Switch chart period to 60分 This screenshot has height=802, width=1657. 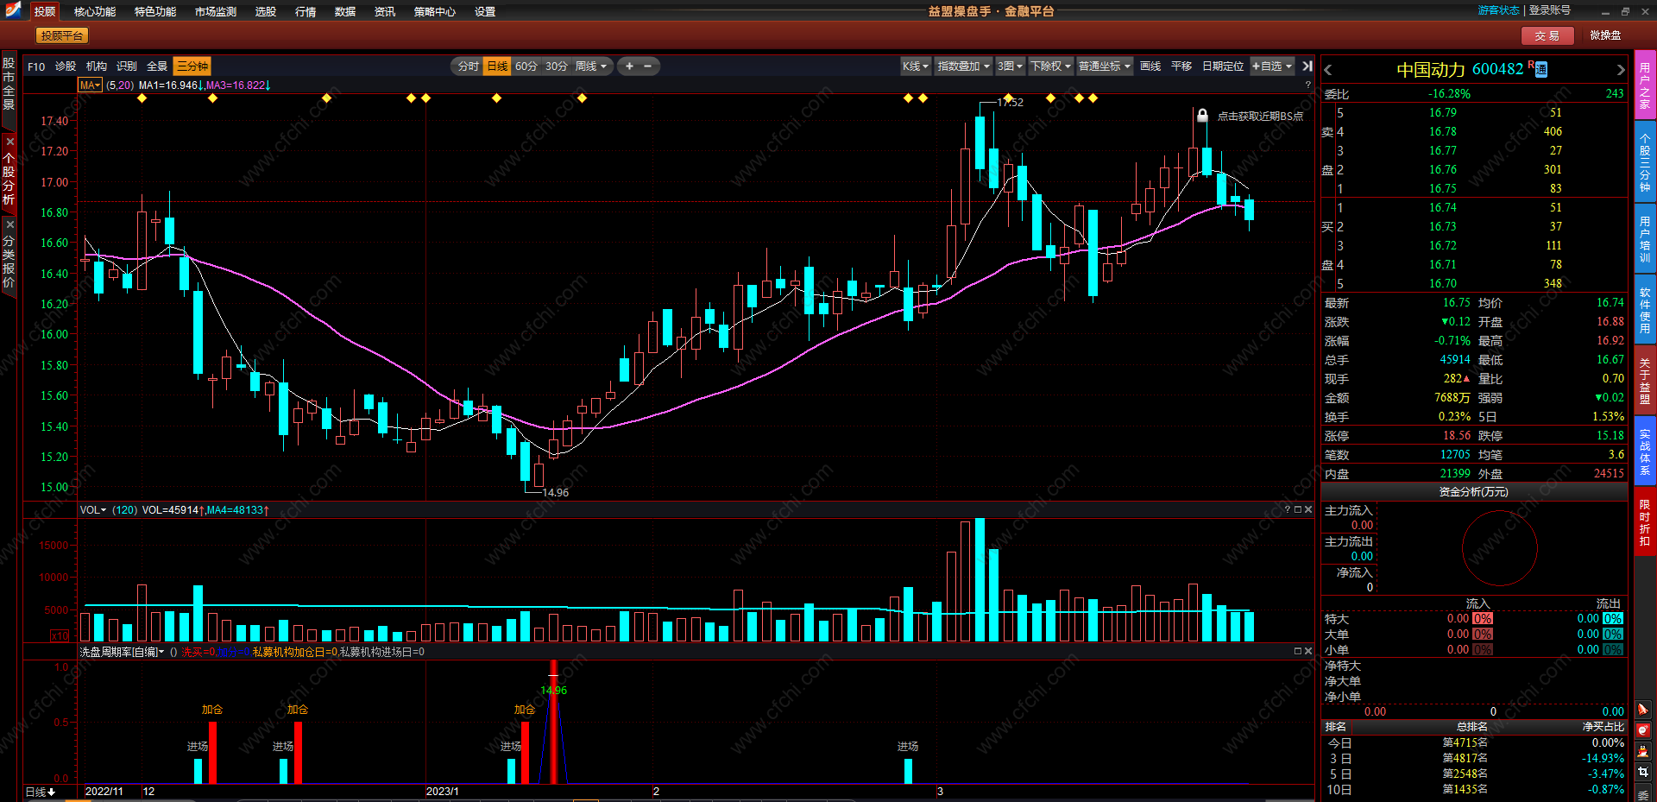click(x=526, y=66)
